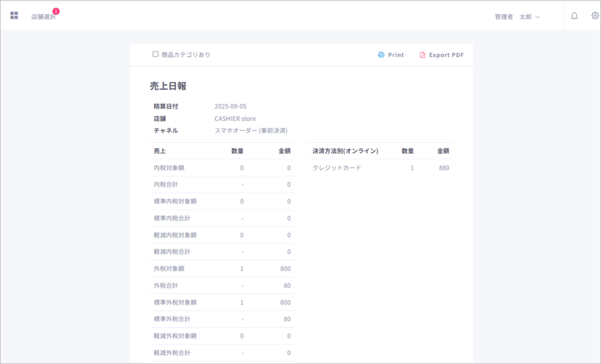Click the 標準外税合計 row label
Image resolution: width=601 pixels, height=364 pixels.
pos(171,319)
